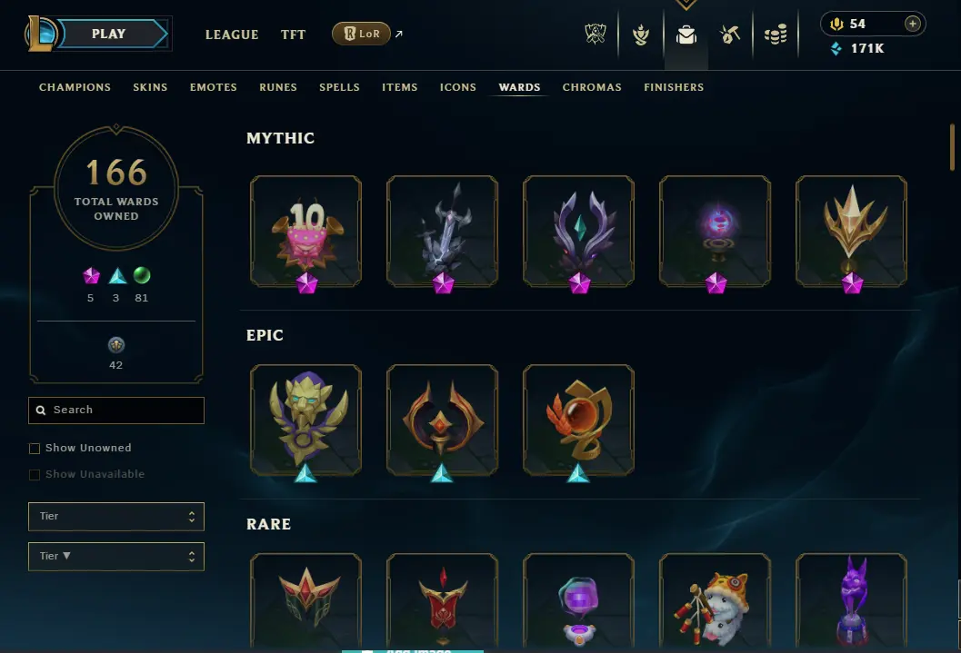Image resolution: width=961 pixels, height=653 pixels.
Task: Open the Loot hammer icon
Action: (730, 35)
